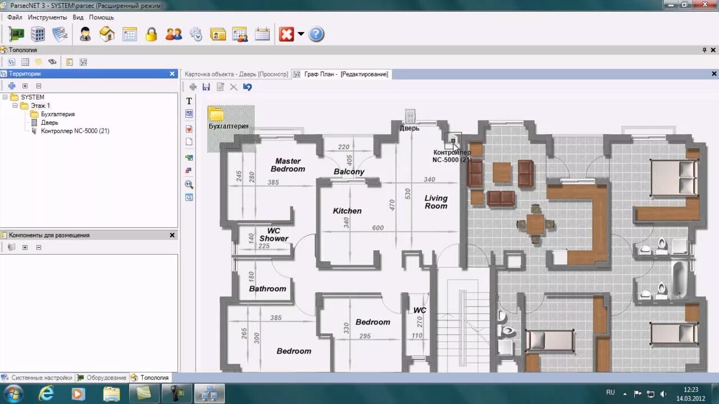Select the image insert tool
This screenshot has width=719, height=404.
[189, 114]
